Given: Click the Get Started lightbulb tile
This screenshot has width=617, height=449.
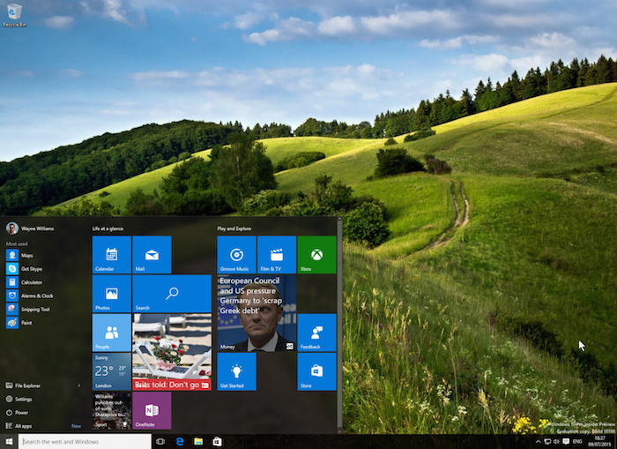Looking at the screenshot, I should (x=236, y=371).
